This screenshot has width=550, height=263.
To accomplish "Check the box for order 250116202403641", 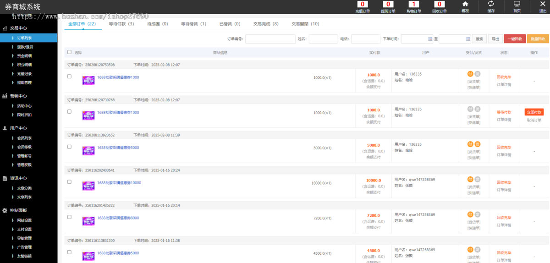I will 69,182.
